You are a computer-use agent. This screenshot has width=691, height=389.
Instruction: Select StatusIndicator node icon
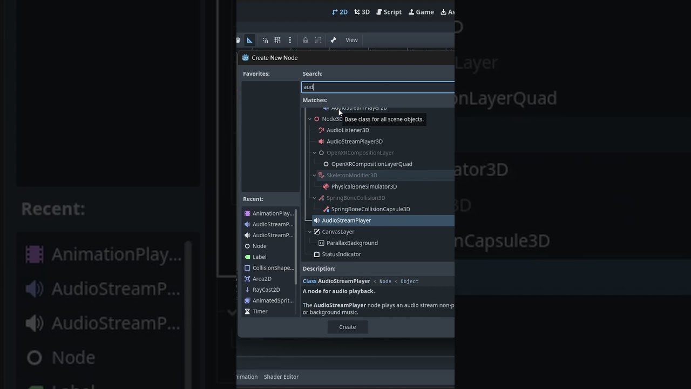[x=317, y=254]
